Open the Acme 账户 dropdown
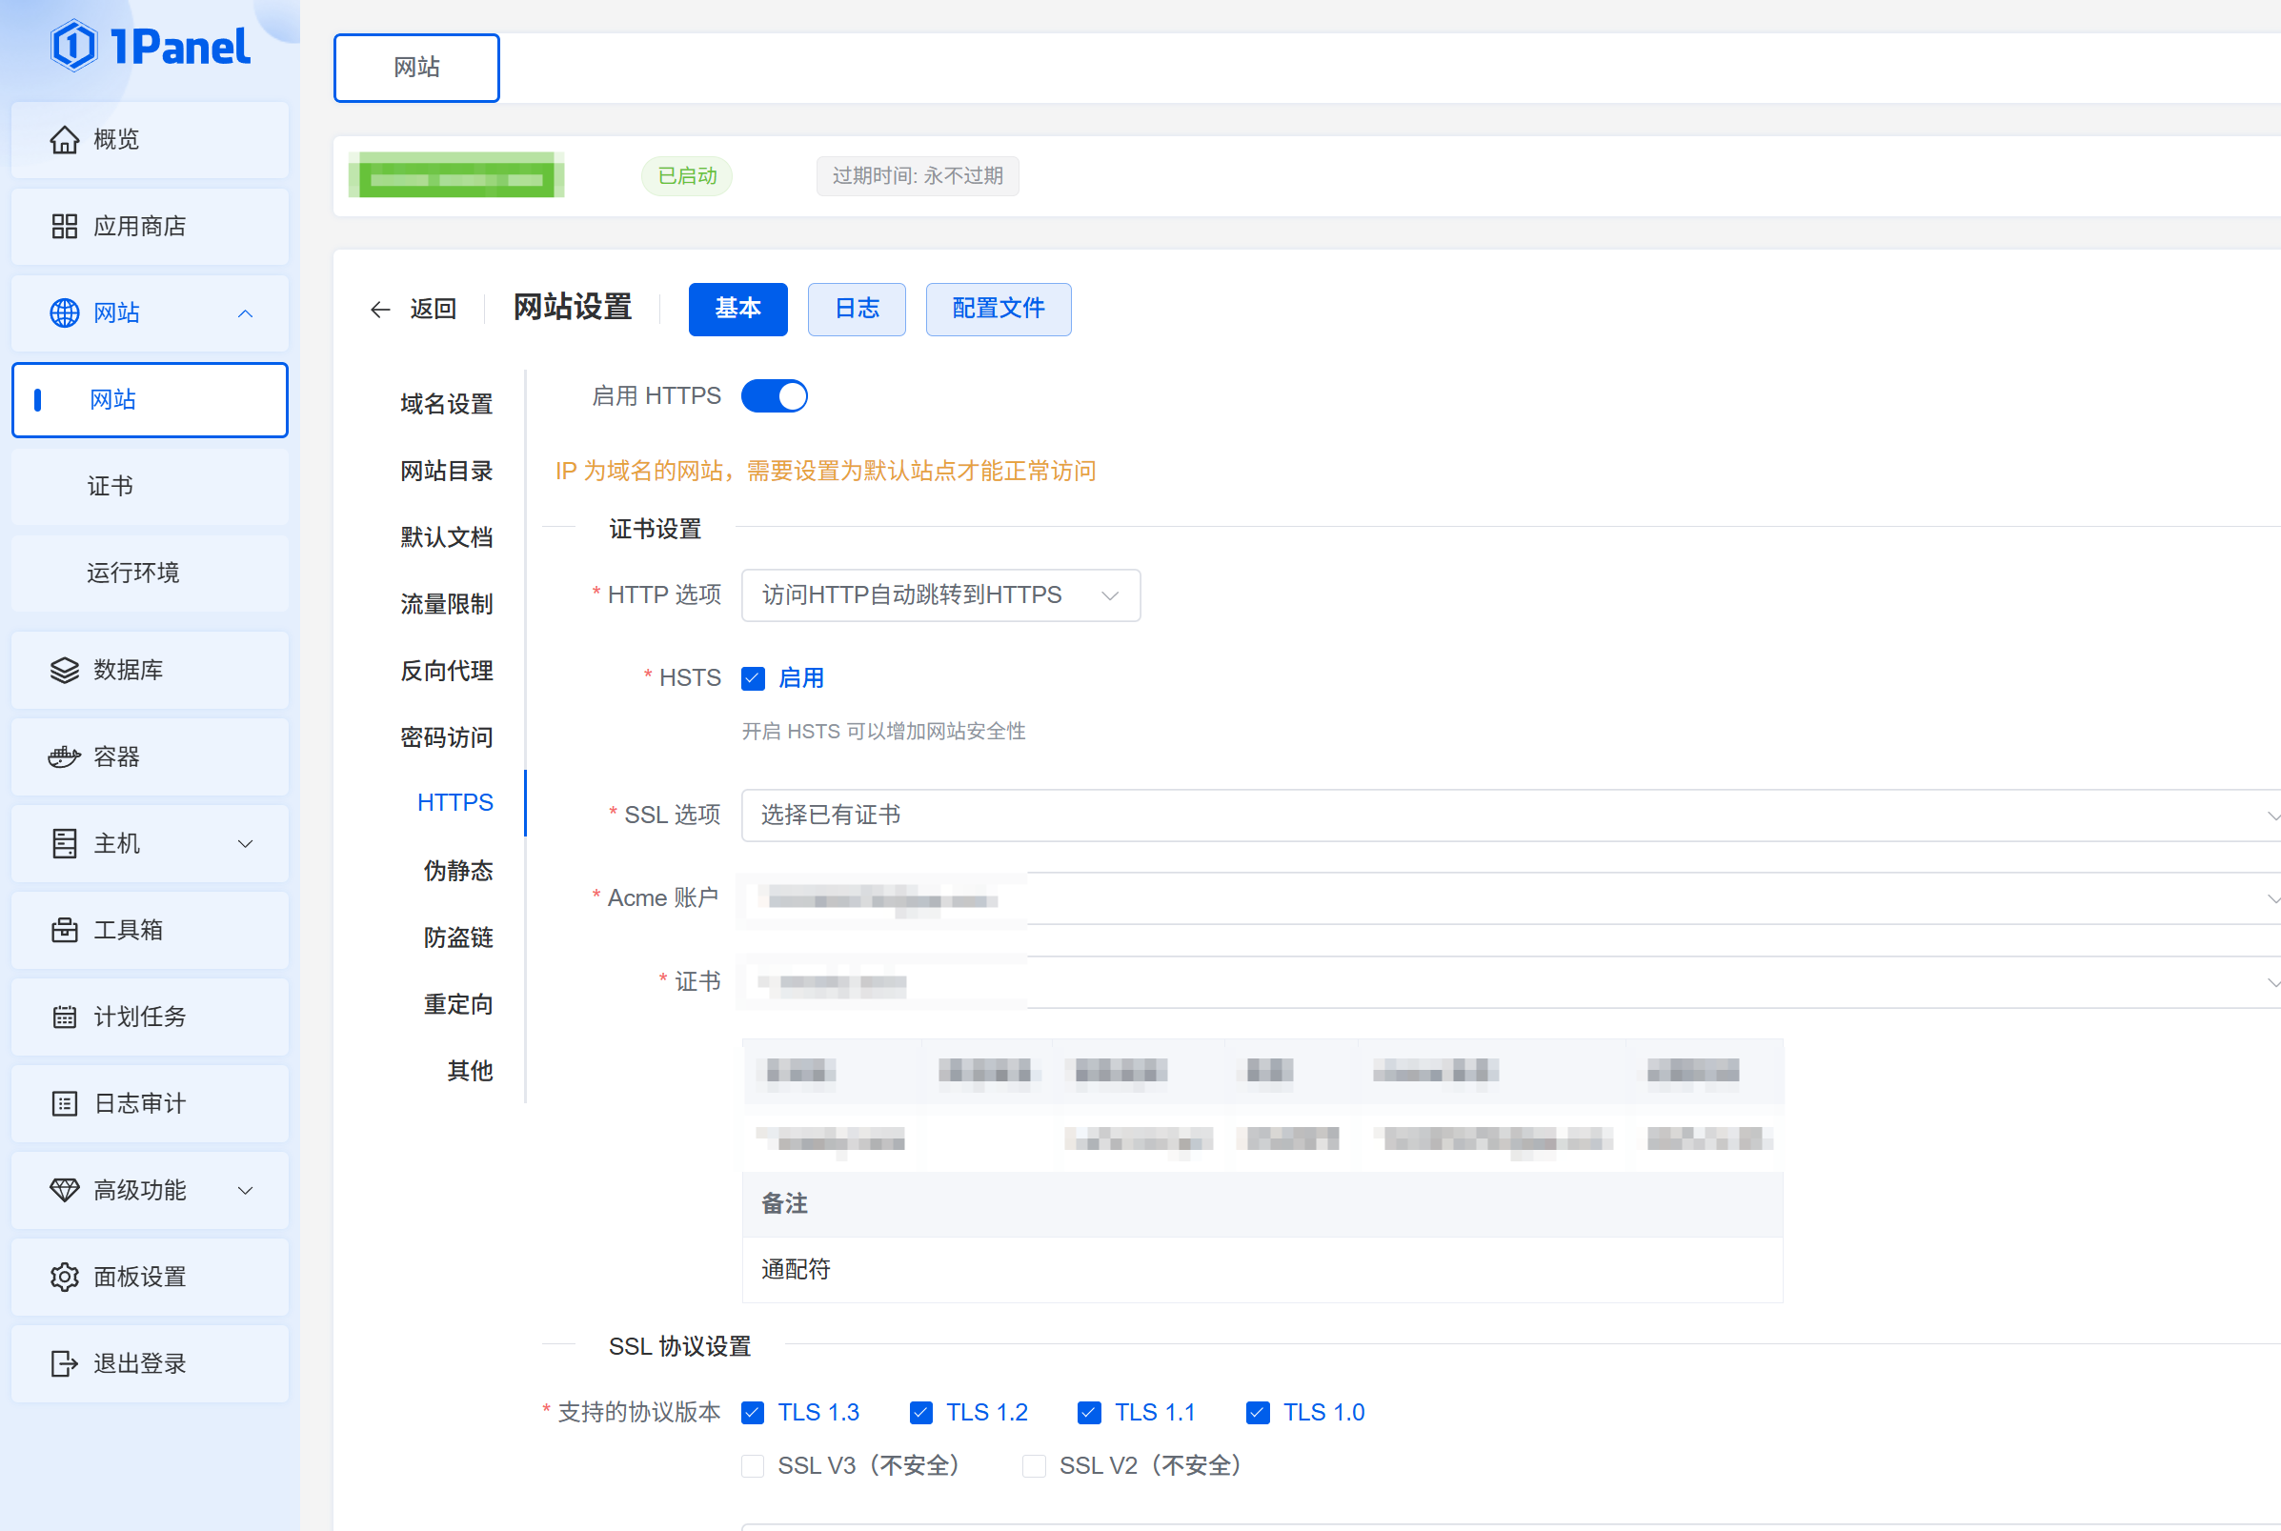The height and width of the screenshot is (1531, 2281). (1510, 898)
